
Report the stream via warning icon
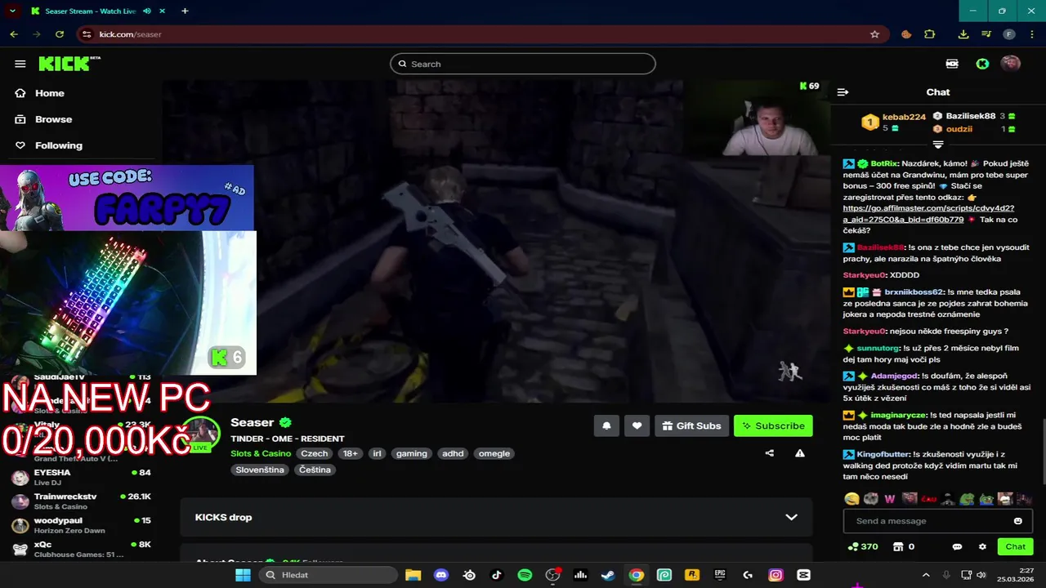(800, 453)
